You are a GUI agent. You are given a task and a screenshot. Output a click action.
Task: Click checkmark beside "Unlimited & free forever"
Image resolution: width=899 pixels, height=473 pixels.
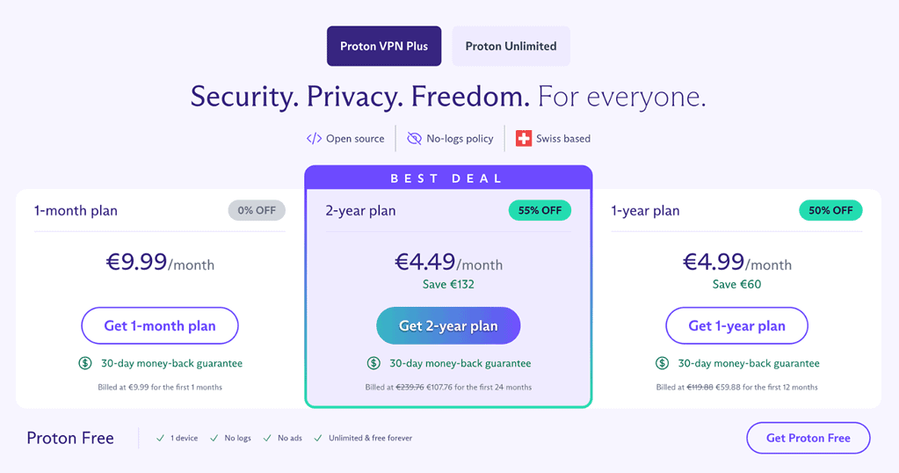(319, 438)
